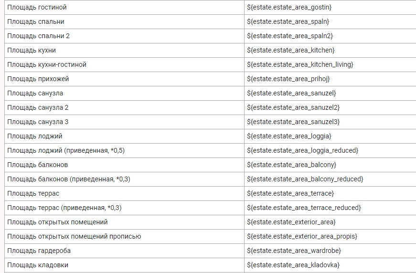
Task: Click the "Площадь прихожей" row label
Action: coord(38,79)
